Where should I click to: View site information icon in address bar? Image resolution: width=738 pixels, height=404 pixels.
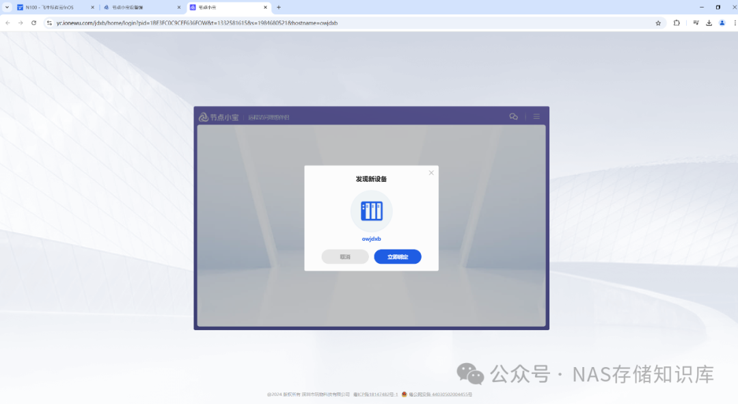point(49,23)
